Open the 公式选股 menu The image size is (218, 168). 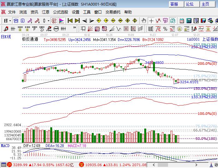(60, 12)
